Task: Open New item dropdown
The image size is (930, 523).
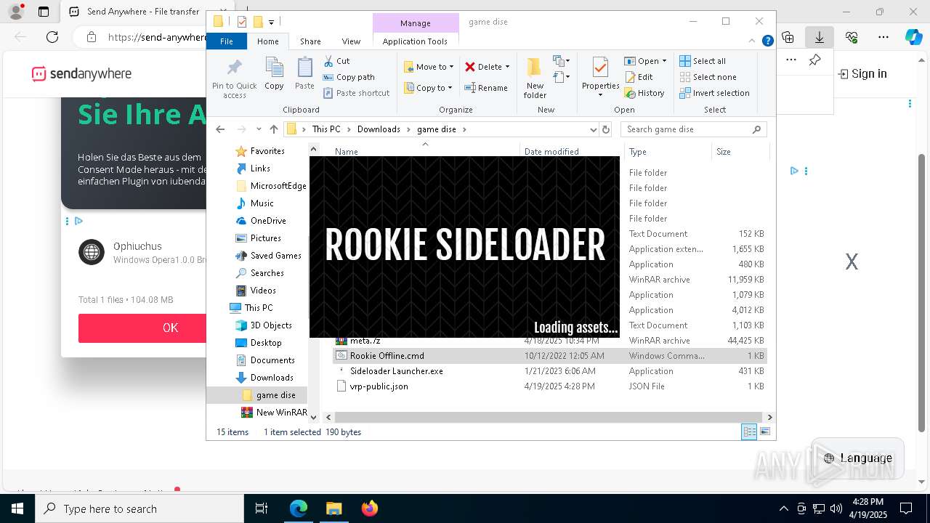Action: click(x=561, y=61)
